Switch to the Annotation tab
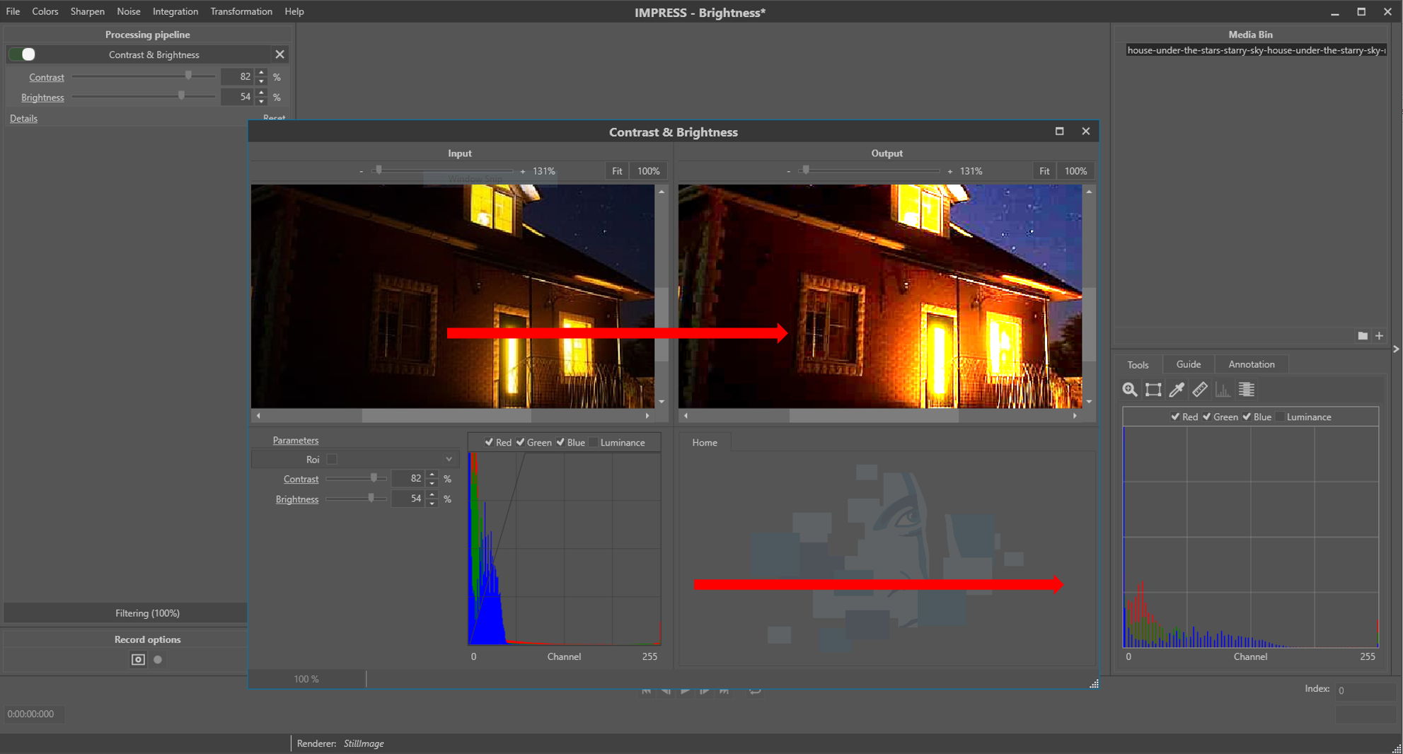The height and width of the screenshot is (754, 1403). click(x=1251, y=364)
